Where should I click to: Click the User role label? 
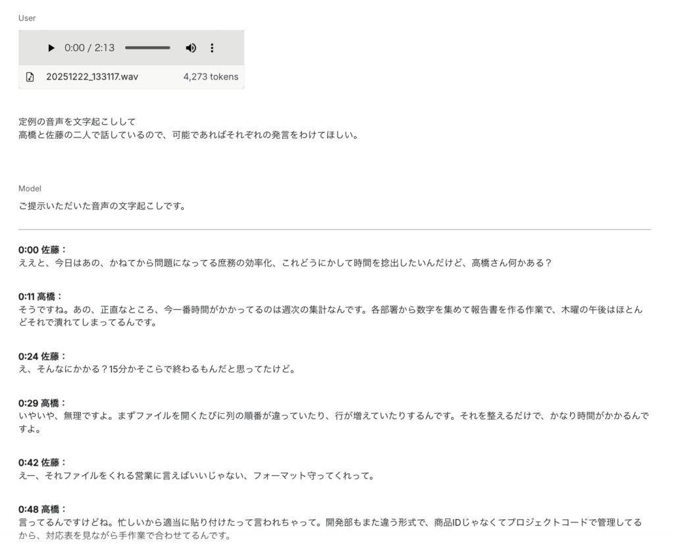click(27, 18)
